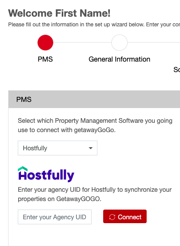The image size is (180, 246).
Task: Click the Welcome First Name! heading
Action: pos(59,13)
